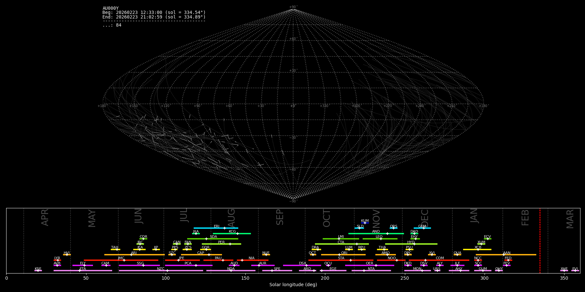Image resolution: width=585 pixels, height=292 pixels.
Task: Select the lime CTA activity bar
Action: tap(342, 244)
